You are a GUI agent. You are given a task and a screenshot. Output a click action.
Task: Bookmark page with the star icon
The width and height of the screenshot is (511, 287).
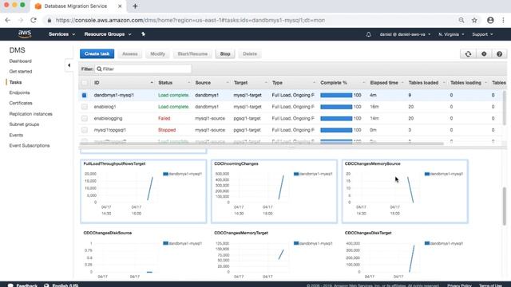(474, 20)
